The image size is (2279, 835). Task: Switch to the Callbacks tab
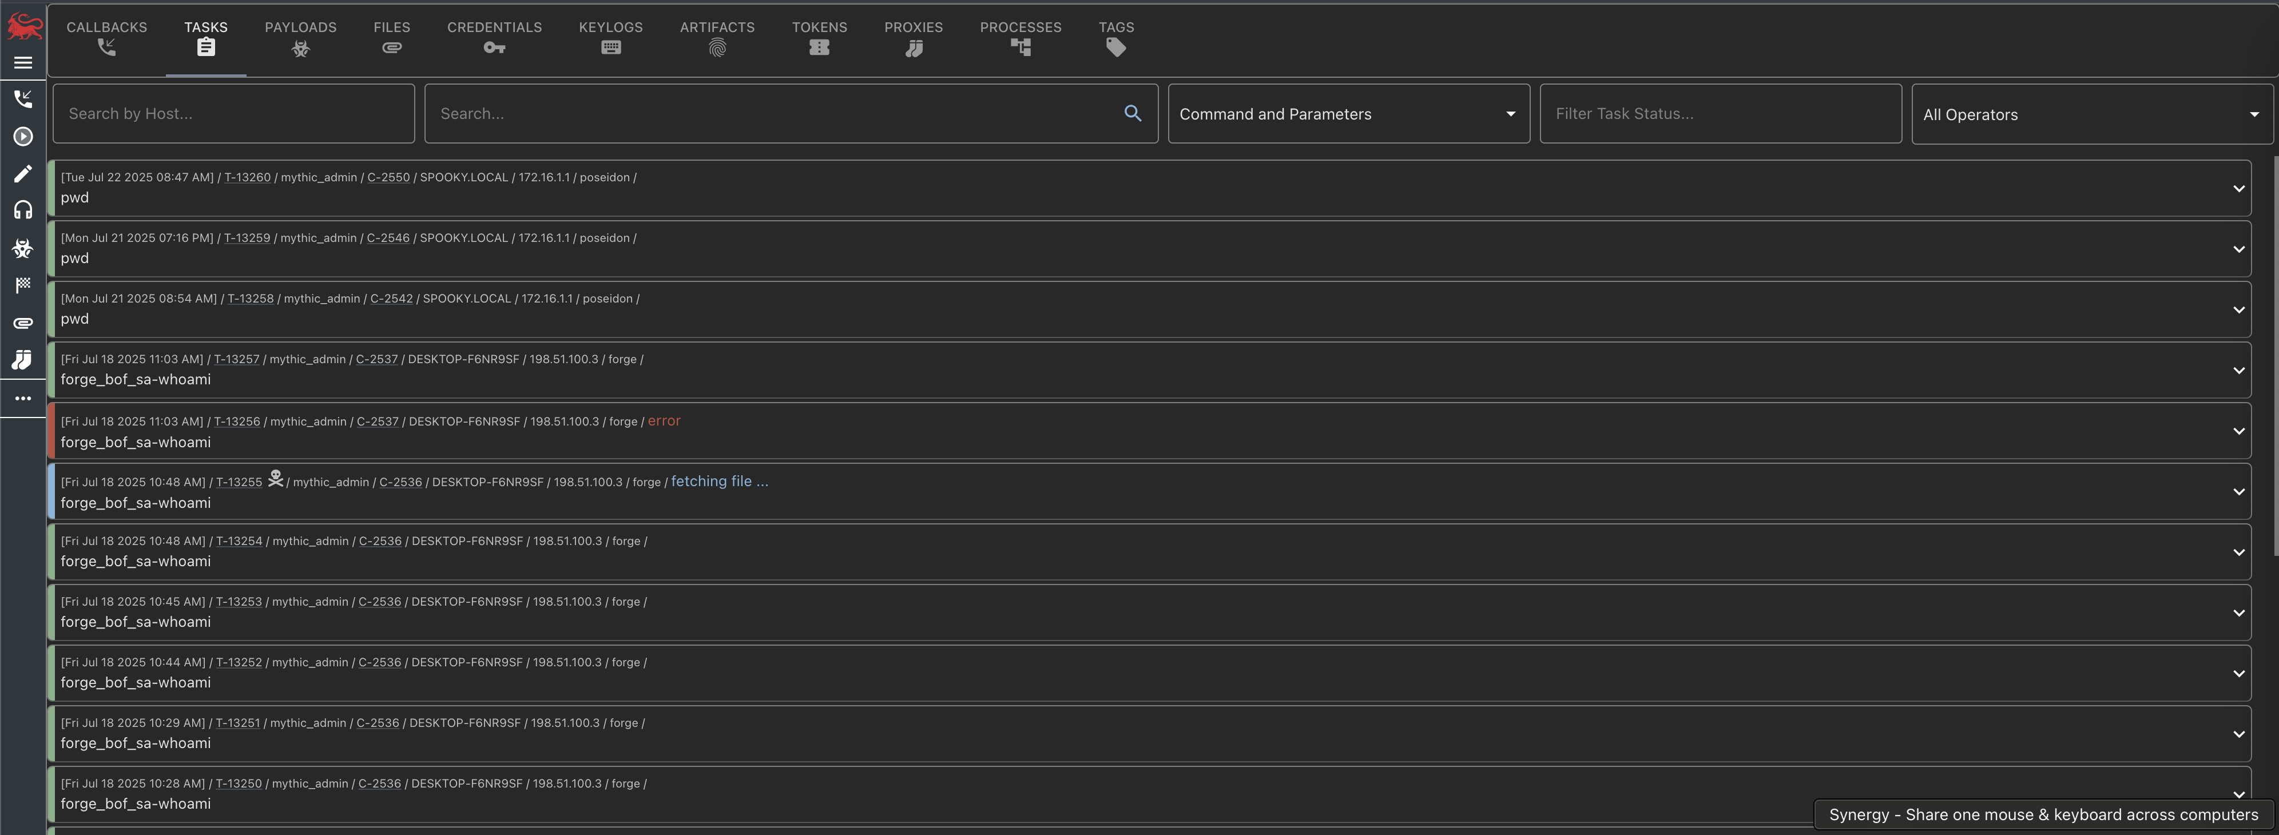pyautogui.click(x=107, y=38)
